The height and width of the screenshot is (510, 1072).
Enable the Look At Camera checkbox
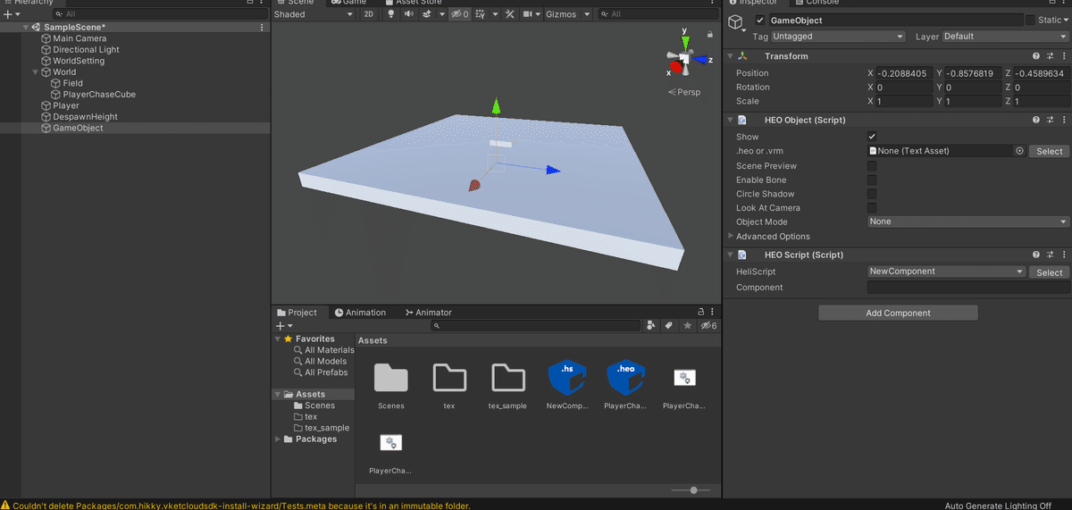coord(872,208)
